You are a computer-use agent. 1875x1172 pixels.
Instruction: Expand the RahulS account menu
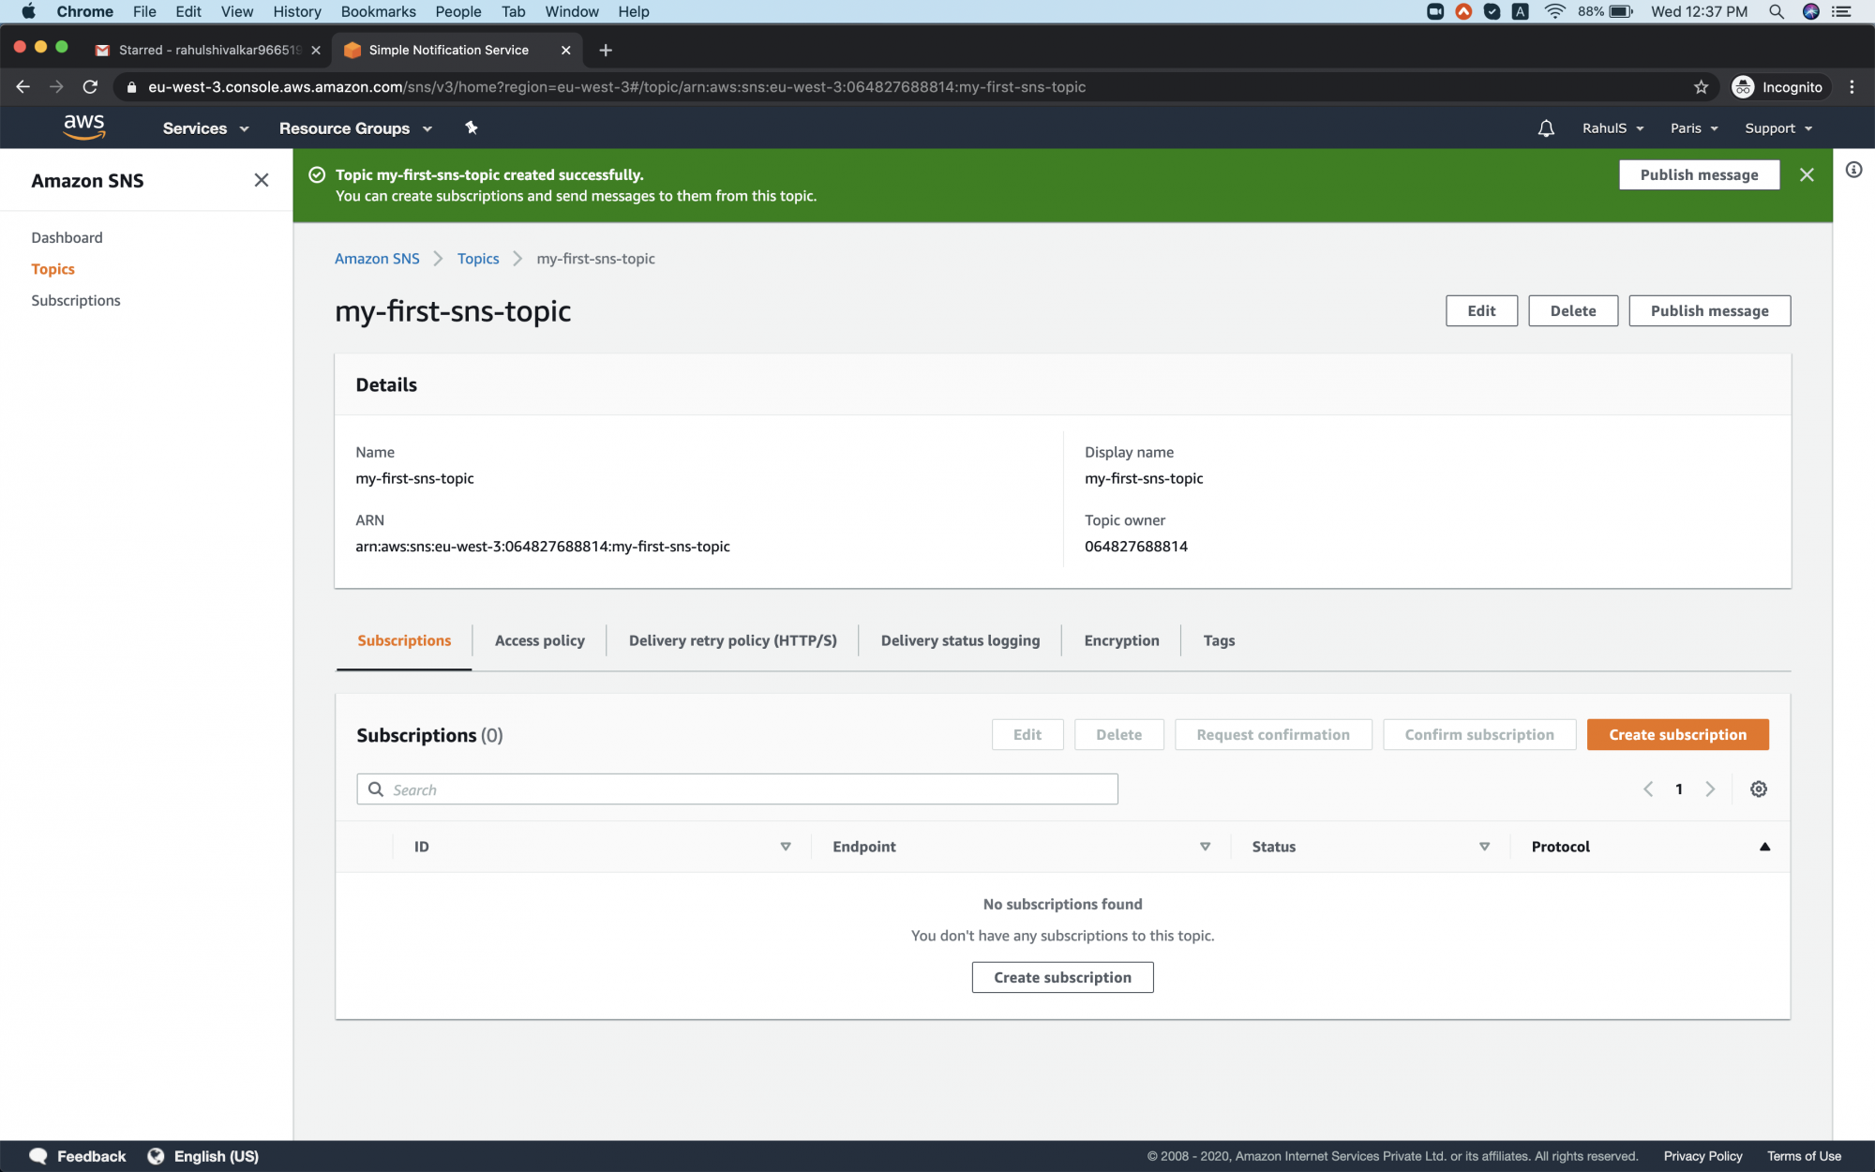click(x=1612, y=128)
